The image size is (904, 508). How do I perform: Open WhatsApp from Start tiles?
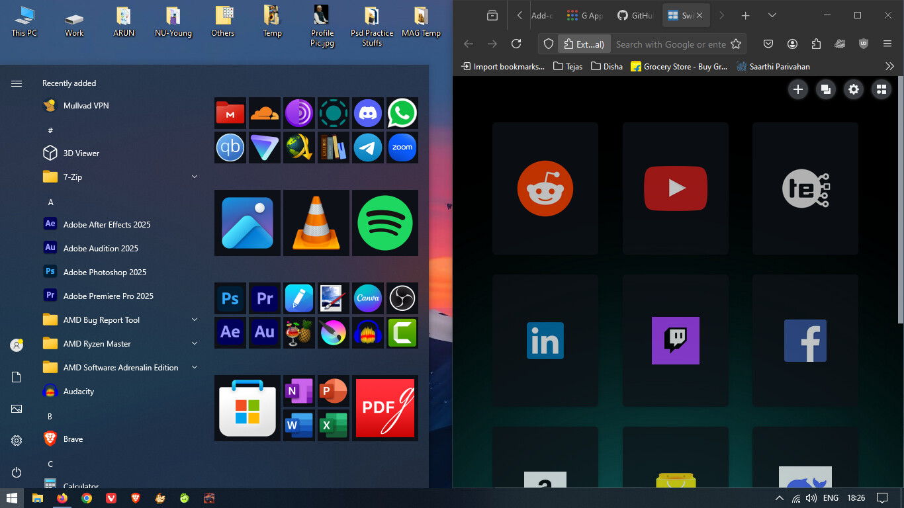(x=402, y=113)
